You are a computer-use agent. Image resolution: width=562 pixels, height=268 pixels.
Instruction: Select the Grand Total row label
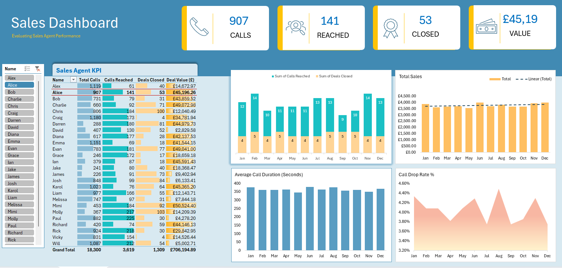click(x=64, y=250)
